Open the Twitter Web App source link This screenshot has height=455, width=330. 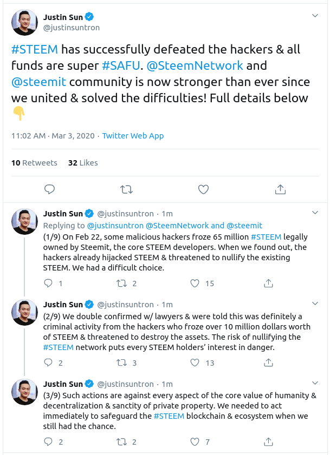click(133, 136)
